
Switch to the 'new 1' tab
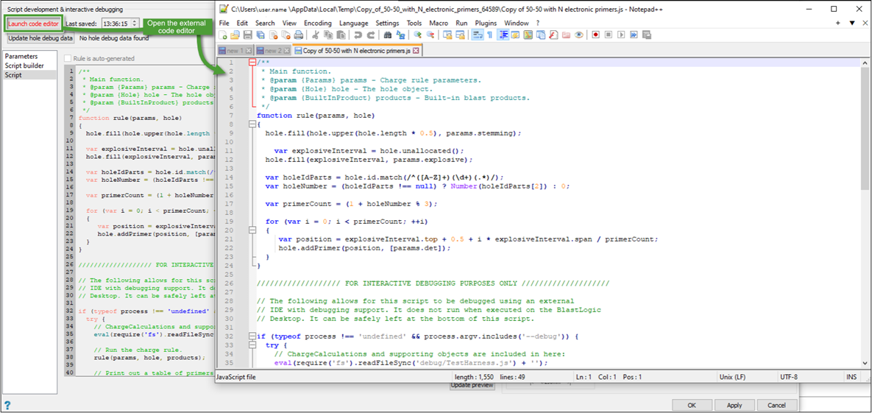click(234, 51)
